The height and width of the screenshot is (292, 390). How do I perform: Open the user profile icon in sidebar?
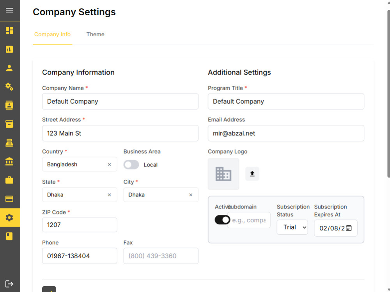pyautogui.click(x=9, y=68)
